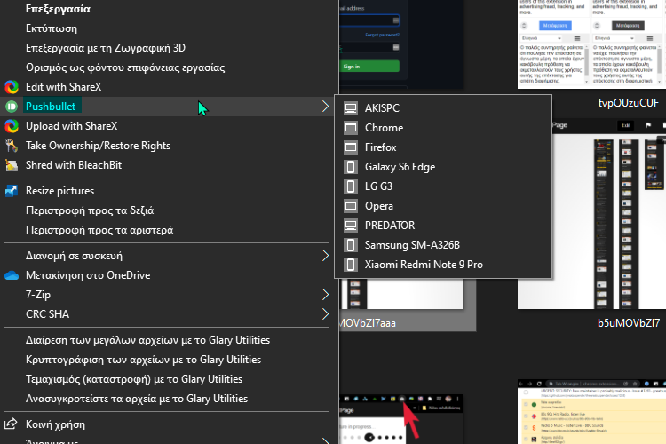
Task: Open the 7-Zip menu entry
Action: click(167, 295)
